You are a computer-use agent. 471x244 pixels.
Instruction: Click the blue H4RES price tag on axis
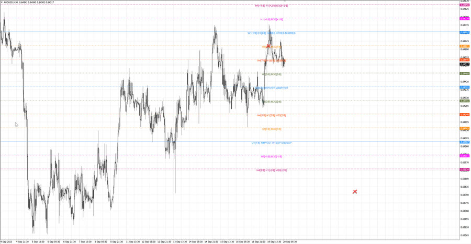[465, 32]
